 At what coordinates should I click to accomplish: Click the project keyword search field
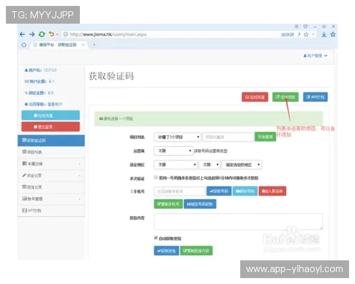[228, 137]
